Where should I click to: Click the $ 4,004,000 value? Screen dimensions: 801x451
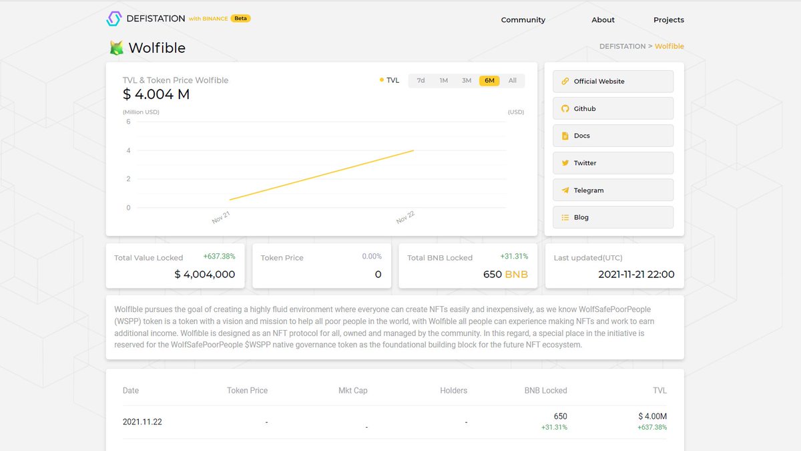pos(205,275)
